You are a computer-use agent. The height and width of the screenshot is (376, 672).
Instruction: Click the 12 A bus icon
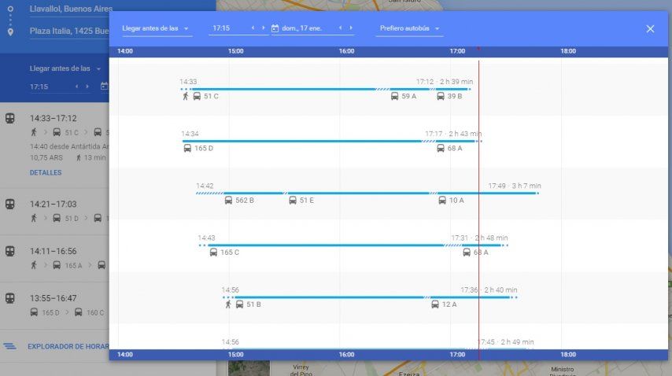pyautogui.click(x=435, y=304)
